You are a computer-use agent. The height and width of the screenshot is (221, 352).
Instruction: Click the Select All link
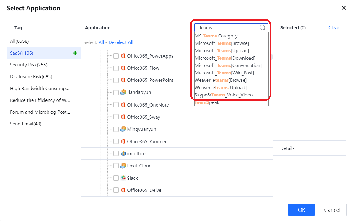(101, 42)
